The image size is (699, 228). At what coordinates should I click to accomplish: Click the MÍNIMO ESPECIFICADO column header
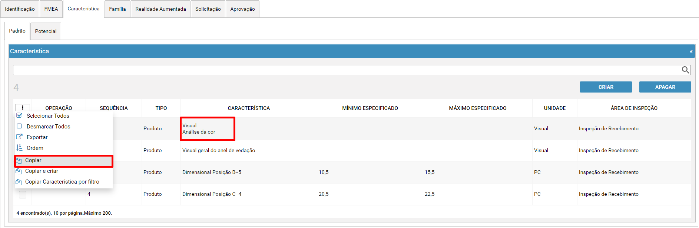click(x=370, y=108)
